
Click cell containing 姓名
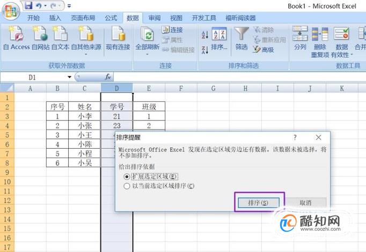tap(84, 107)
